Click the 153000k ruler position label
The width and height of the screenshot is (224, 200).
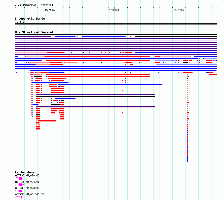pyautogui.click(x=114, y=10)
